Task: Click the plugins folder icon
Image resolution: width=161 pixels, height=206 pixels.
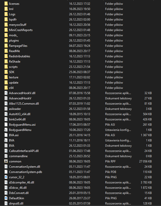Action: pyautogui.click(x=6, y=41)
